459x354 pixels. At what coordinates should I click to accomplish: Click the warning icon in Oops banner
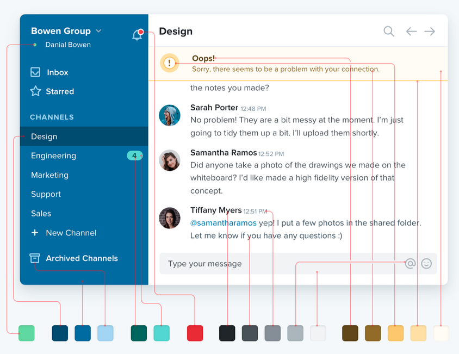point(170,63)
